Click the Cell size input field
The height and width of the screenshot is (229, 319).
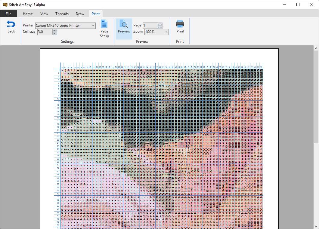(x=45, y=32)
